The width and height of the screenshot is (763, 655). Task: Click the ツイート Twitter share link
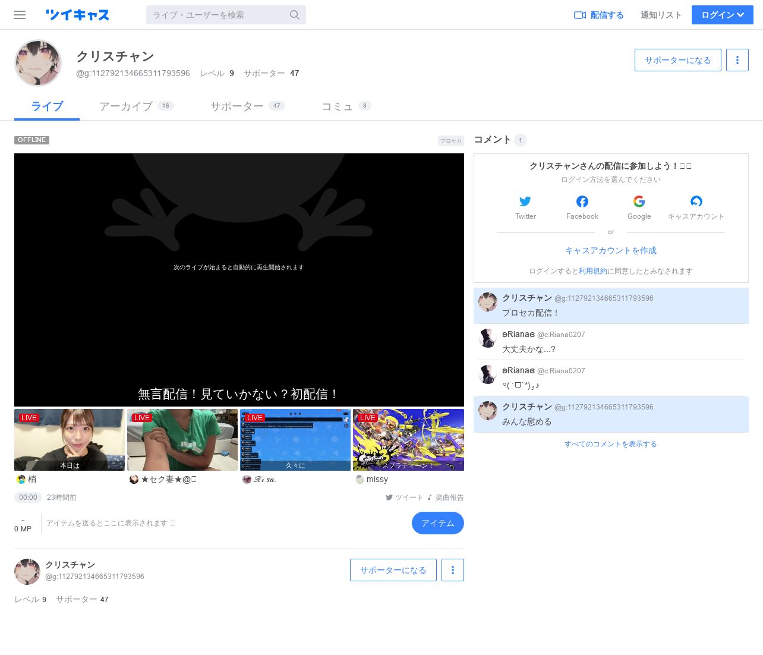pyautogui.click(x=404, y=497)
